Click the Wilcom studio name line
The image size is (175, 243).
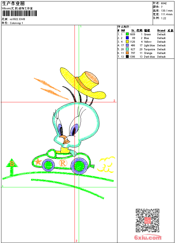tap(17, 8)
